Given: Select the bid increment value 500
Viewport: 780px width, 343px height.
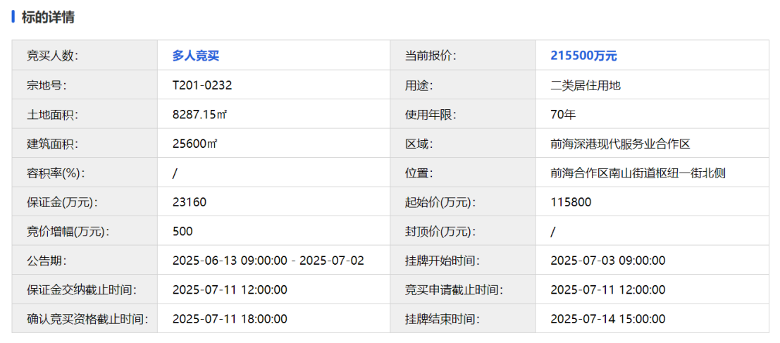Looking at the screenshot, I should pos(182,232).
